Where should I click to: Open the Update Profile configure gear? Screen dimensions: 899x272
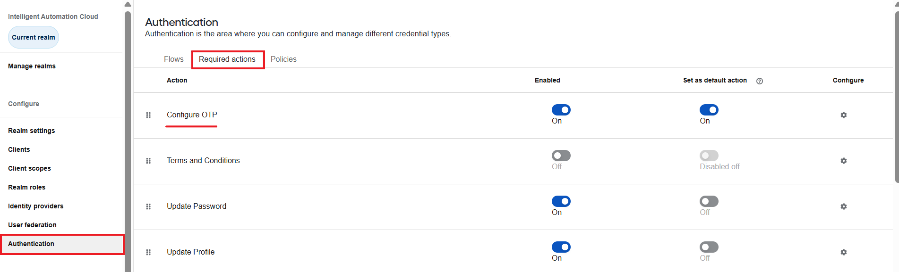point(844,252)
